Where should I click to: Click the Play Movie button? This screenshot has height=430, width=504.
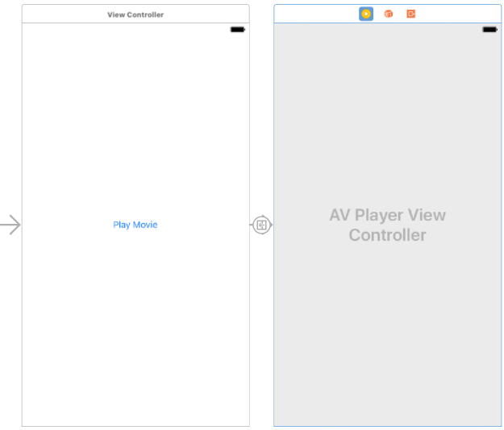point(135,225)
